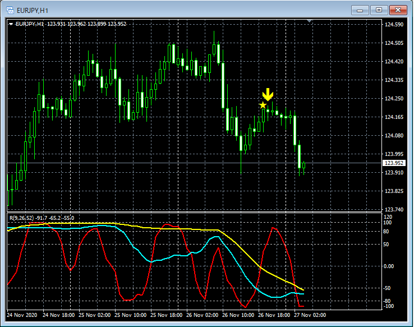Viewport: 414px width, 327px height.
Task: Click the 25 Nov 02:00 time label
Action: [x=94, y=315]
